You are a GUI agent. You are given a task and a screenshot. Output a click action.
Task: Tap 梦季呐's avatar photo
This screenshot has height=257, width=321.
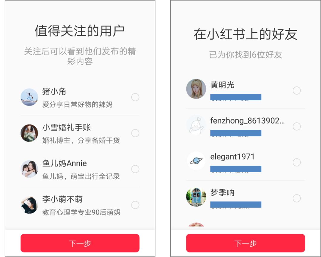pos(196,197)
